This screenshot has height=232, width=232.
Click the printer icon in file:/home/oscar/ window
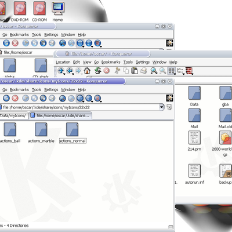pyautogui.click(x=143, y=71)
